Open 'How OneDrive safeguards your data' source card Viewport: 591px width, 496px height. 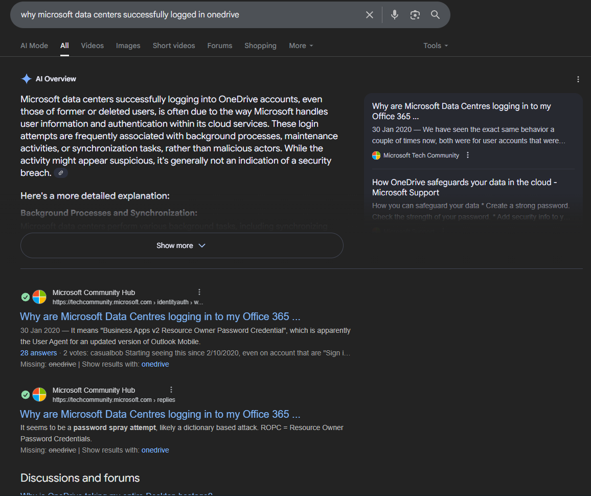pyautogui.click(x=464, y=187)
